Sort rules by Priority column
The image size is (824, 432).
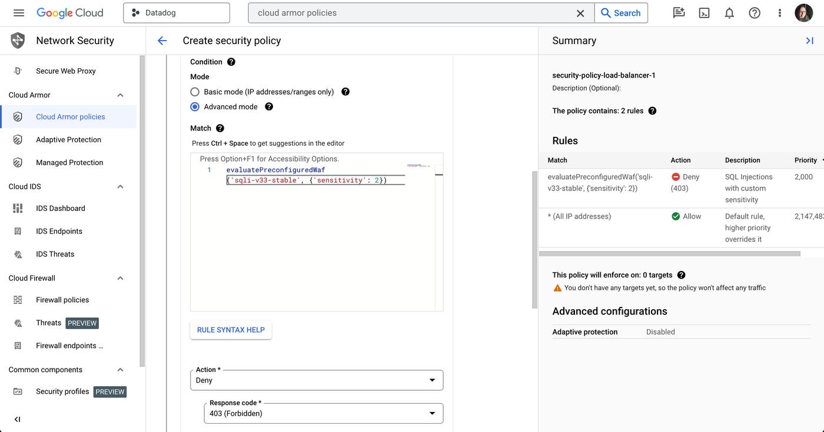(806, 160)
